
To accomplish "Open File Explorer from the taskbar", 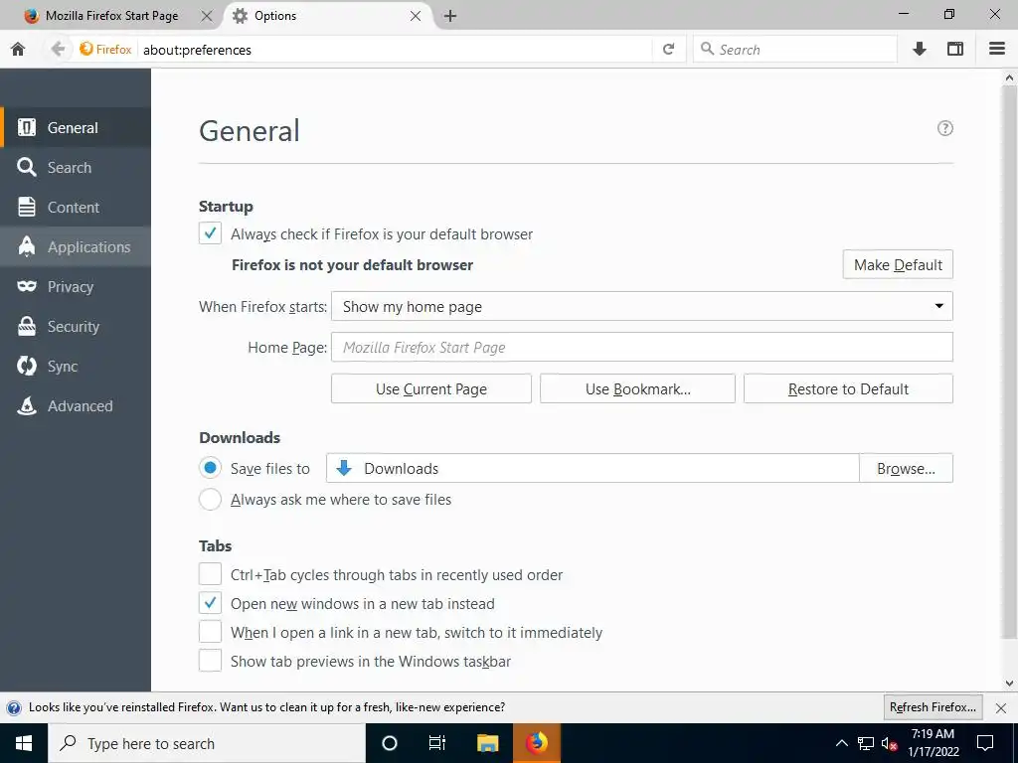I will (487, 743).
